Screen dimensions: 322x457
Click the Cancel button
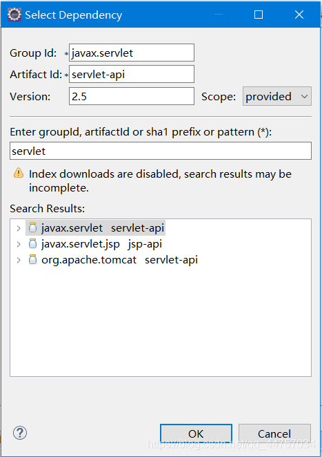(x=274, y=433)
